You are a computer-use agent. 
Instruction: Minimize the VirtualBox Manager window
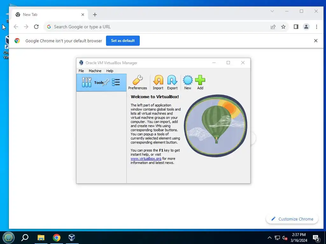click(214, 63)
